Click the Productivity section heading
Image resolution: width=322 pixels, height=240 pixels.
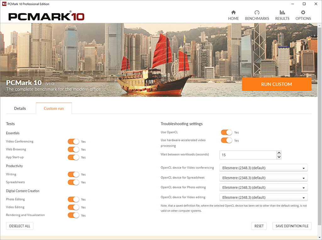click(14, 166)
